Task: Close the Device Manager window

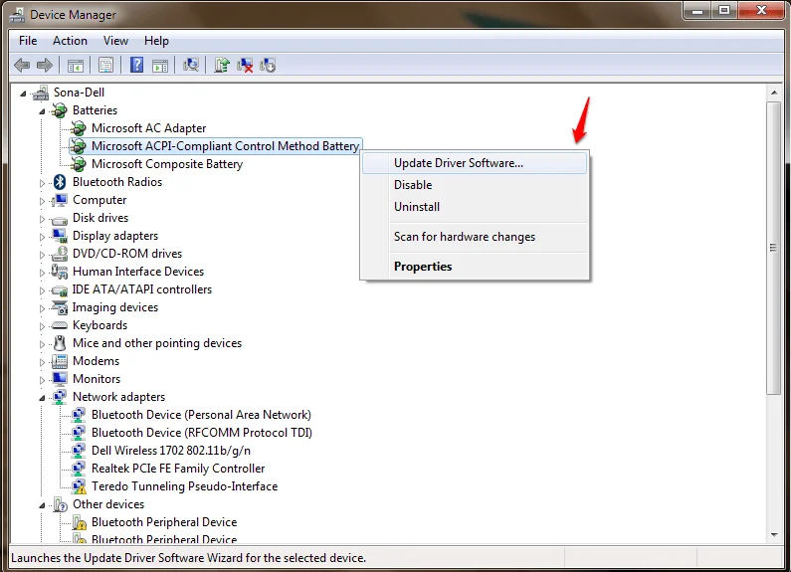Action: (762, 11)
